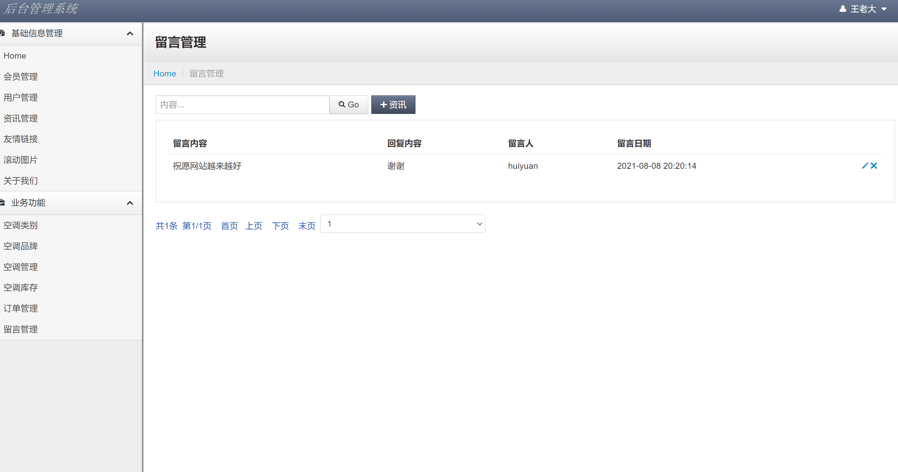Click the magnifier icon in the Go button
Viewport: 898px width, 472px height.
tap(342, 104)
